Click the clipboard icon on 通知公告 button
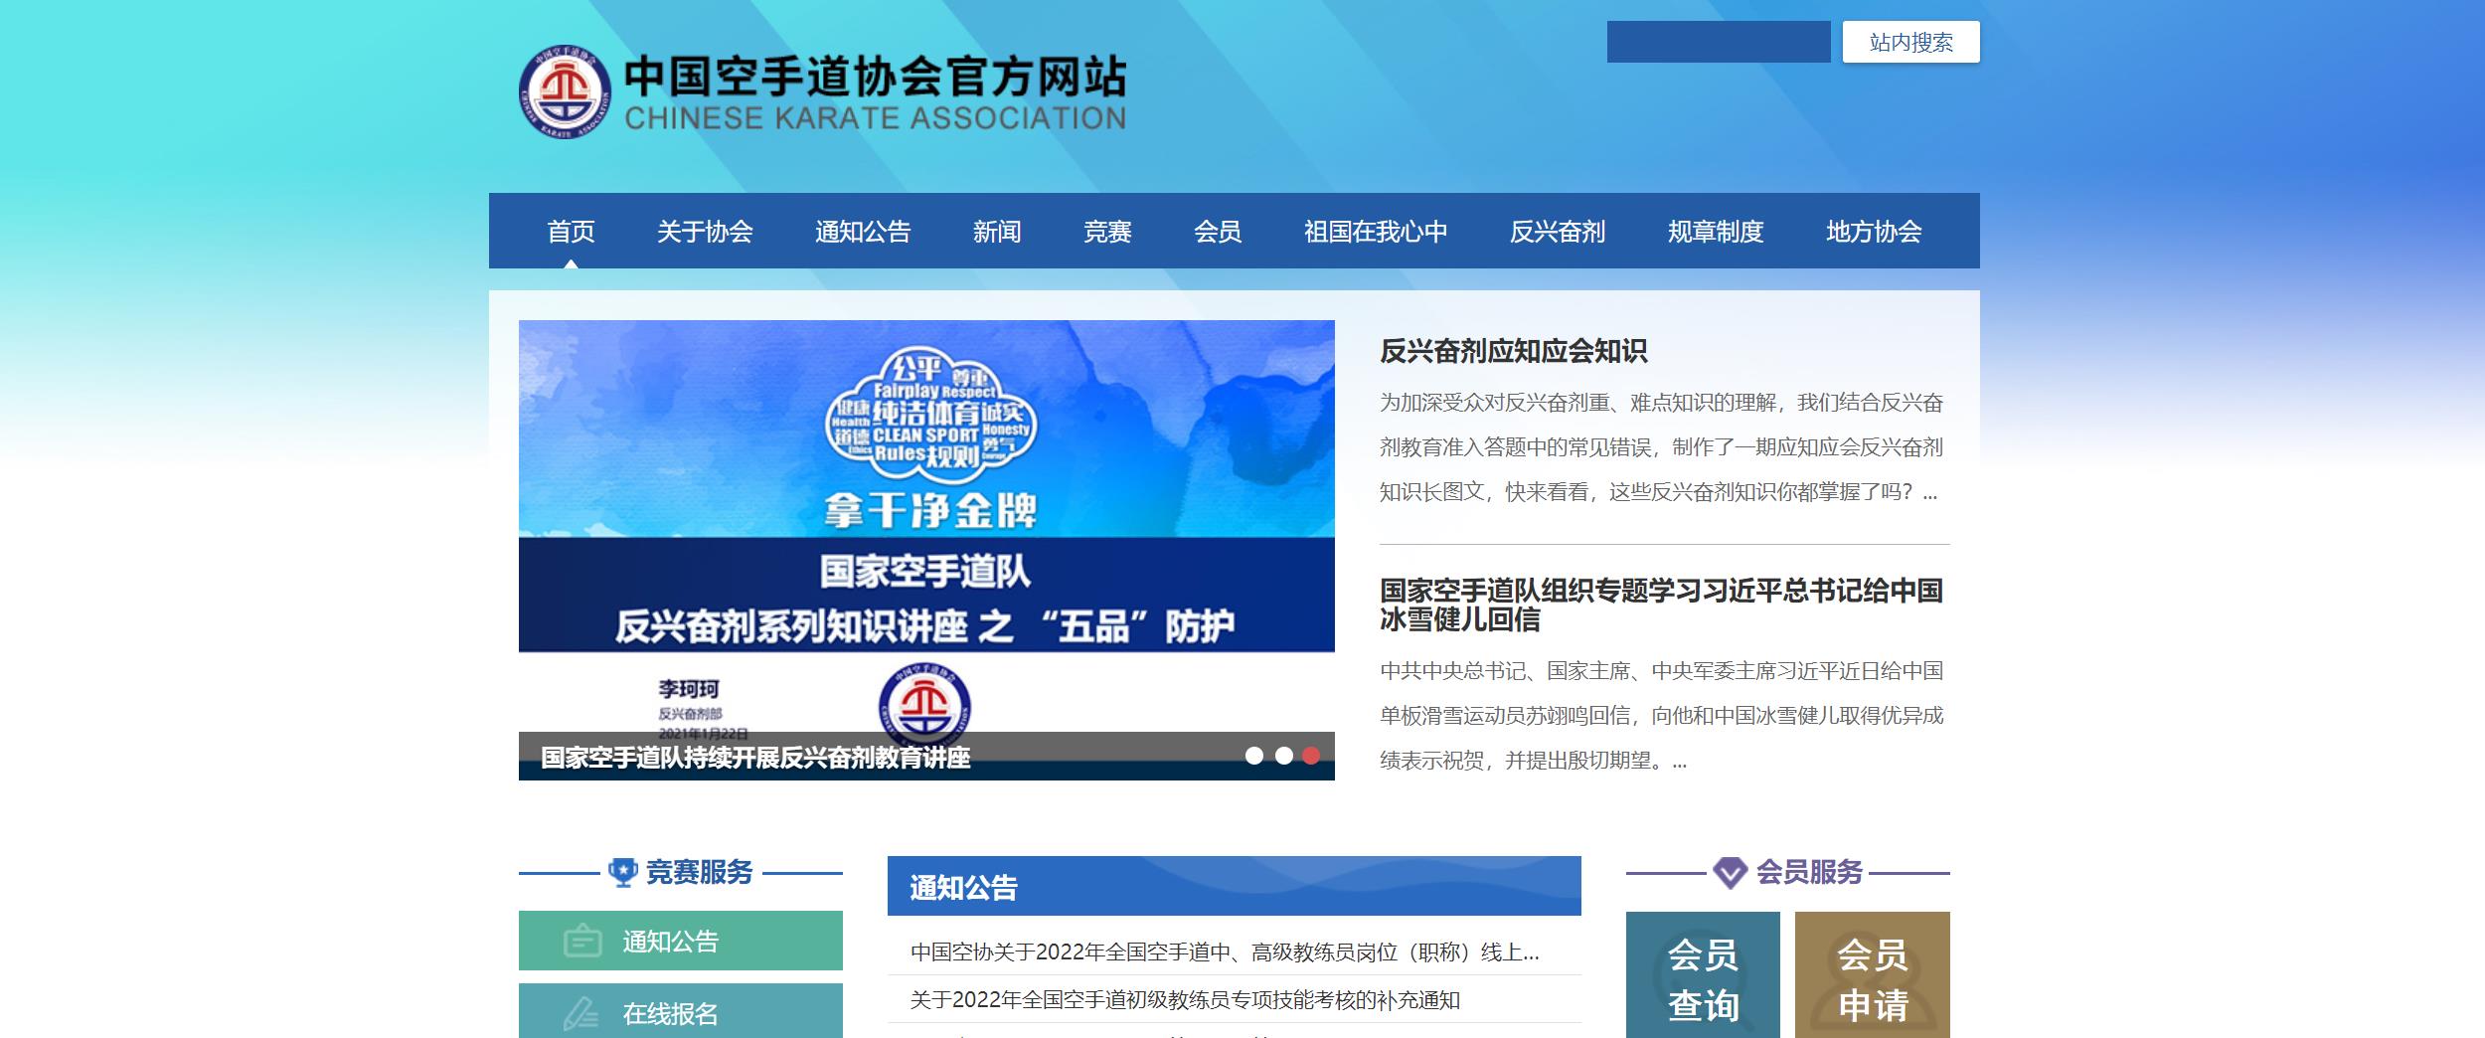Screen dimensions: 2485x1038 tap(582, 941)
